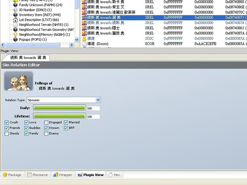Image resolution: width=247 pixels, height=185 pixels.
Task: Click the Daily value input field
Action: tap(93, 108)
